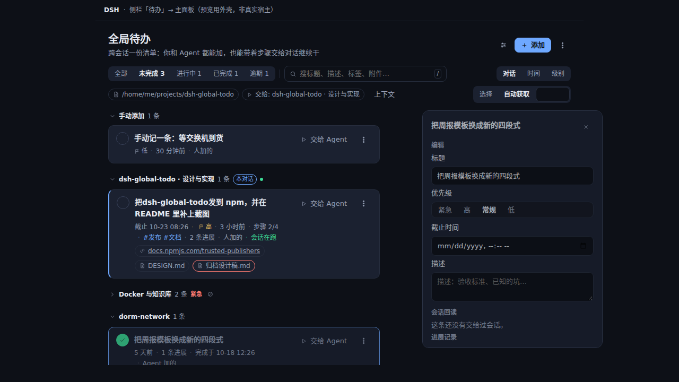This screenshot has height=382, width=679.
Task: Set priority to 低 in edit panel
Action: (511, 210)
